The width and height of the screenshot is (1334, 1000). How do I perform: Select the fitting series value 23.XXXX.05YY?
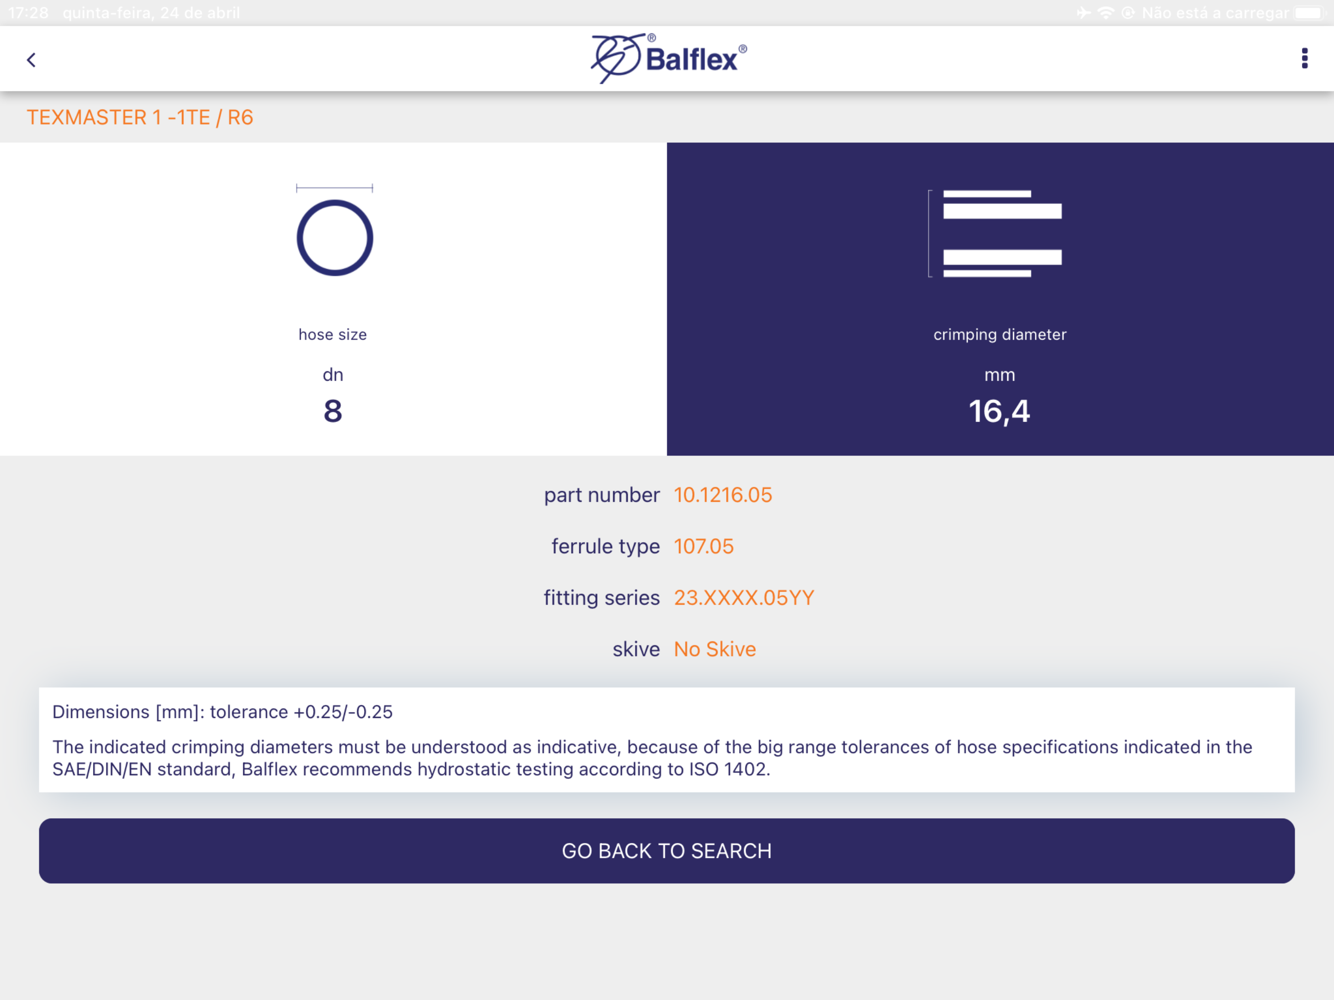point(744,597)
